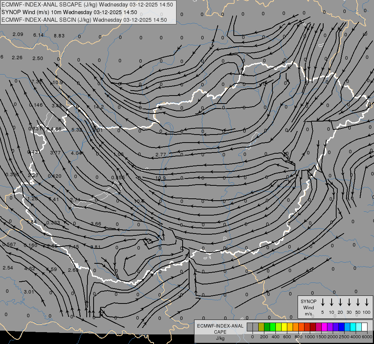Click the J/kg legend unit label
Screen dimensions: 374x344
[220, 338]
